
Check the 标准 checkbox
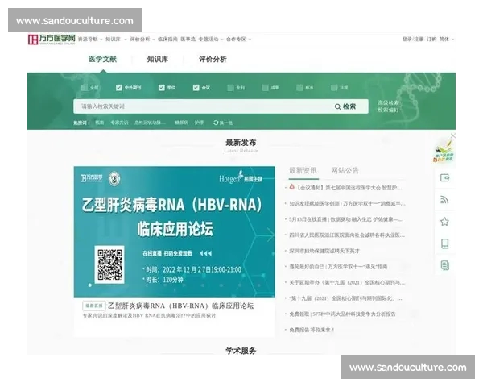tap(299, 88)
